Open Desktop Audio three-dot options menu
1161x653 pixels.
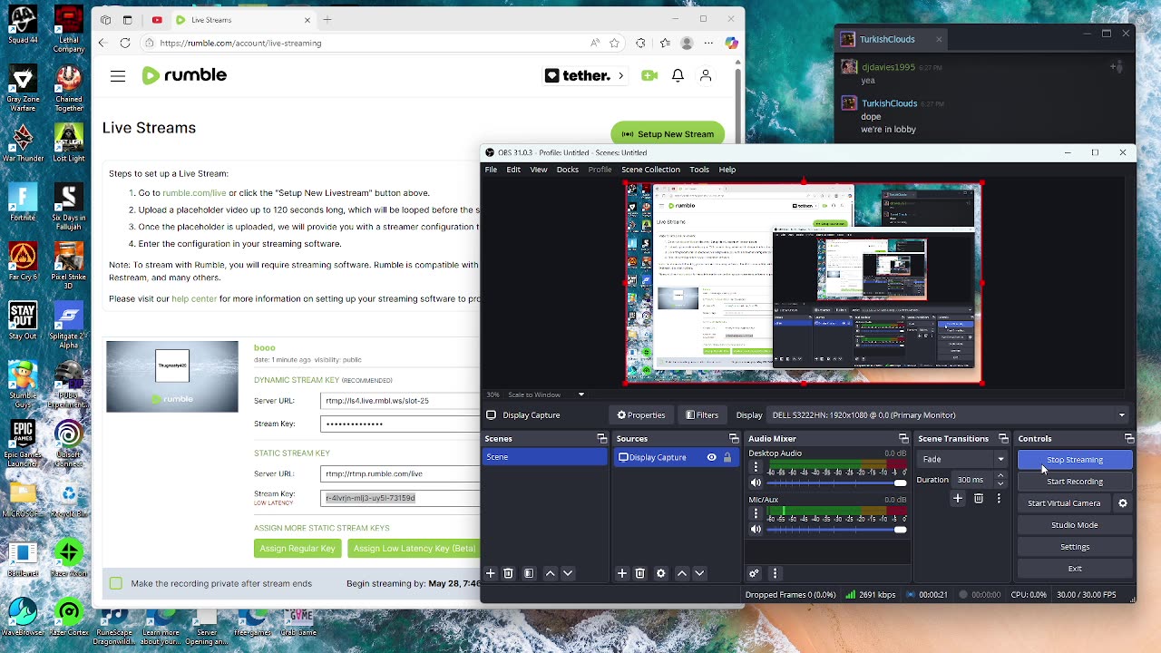(x=756, y=467)
